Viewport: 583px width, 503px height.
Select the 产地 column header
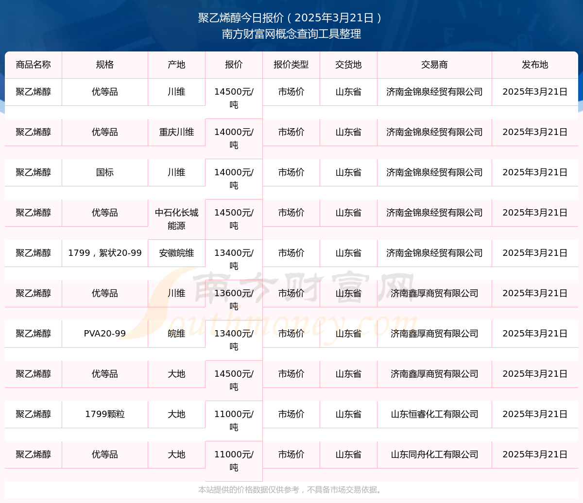point(176,65)
